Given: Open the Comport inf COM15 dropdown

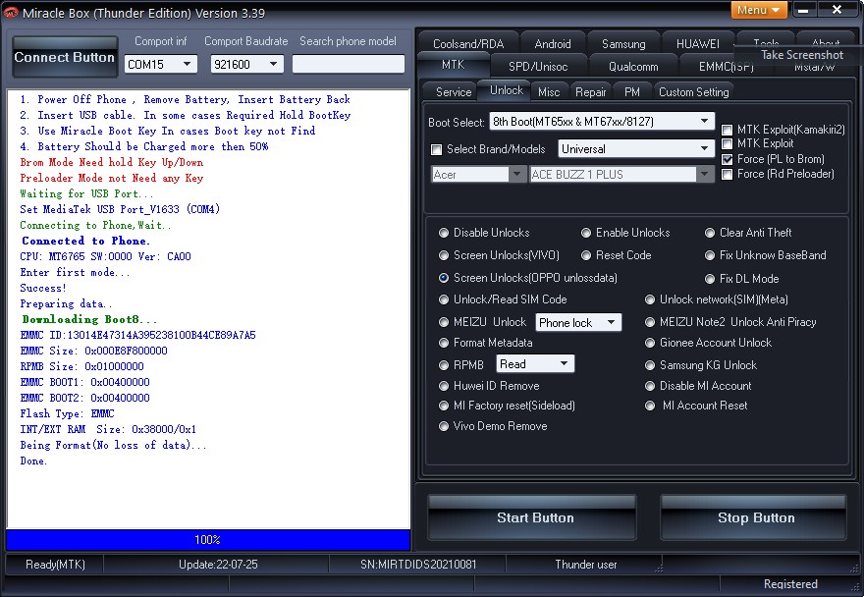Looking at the screenshot, I should [x=160, y=64].
